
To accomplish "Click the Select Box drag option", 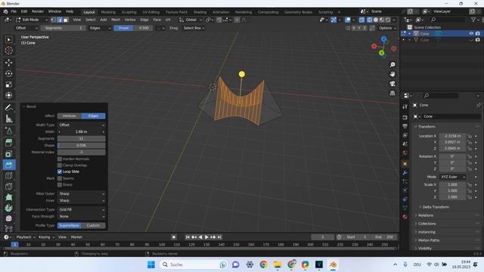I will coord(194,28).
